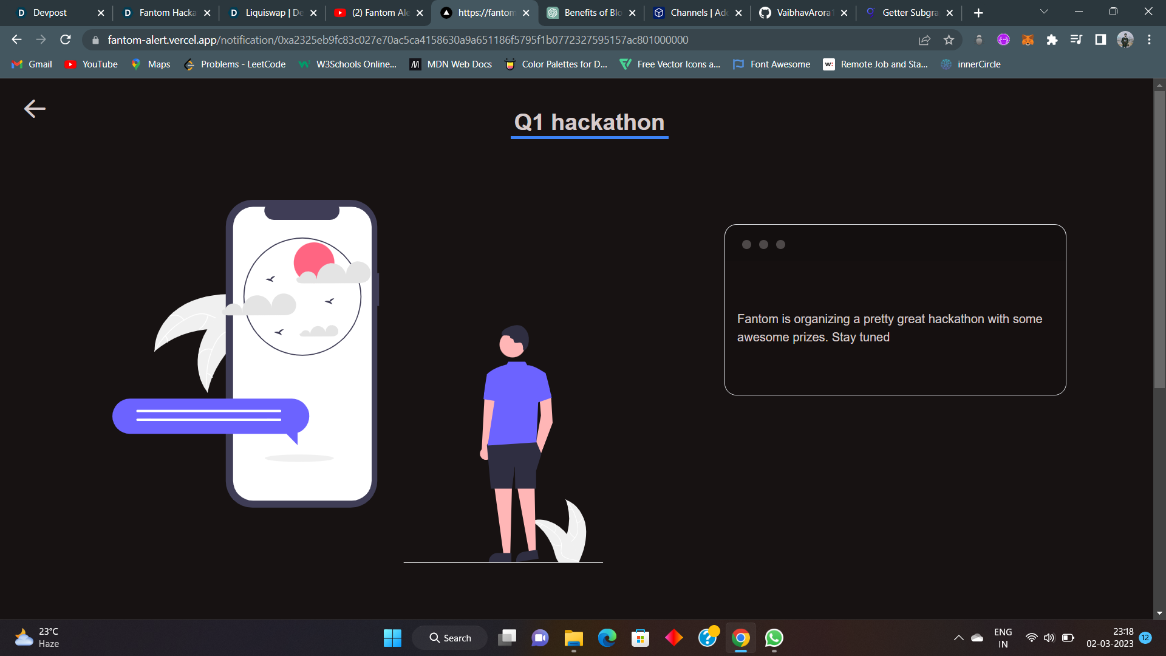Open a new browser tab

[978, 13]
